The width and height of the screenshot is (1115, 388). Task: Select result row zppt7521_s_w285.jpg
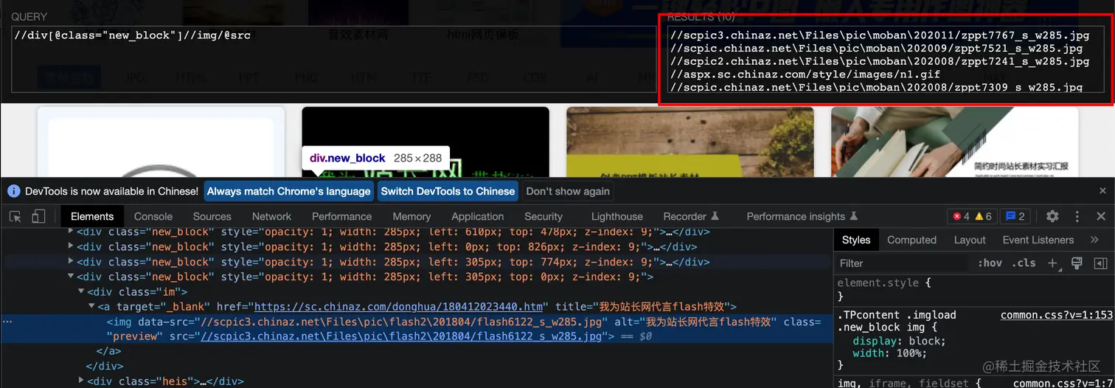(877, 49)
